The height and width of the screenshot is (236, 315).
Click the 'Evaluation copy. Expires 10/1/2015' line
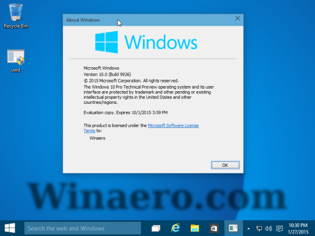(x=125, y=113)
